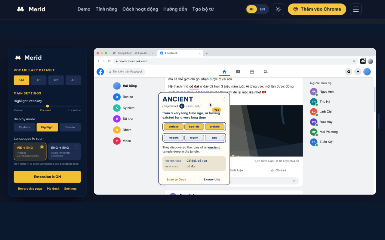The width and height of the screenshot is (385, 240).
Task: Open the Facebook Marketplace icon
Action: click(x=252, y=72)
